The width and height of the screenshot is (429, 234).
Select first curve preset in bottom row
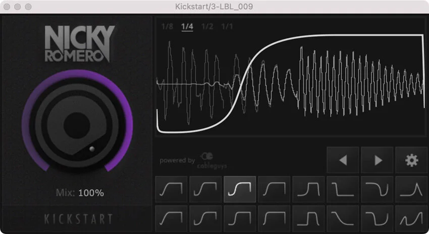(171, 219)
